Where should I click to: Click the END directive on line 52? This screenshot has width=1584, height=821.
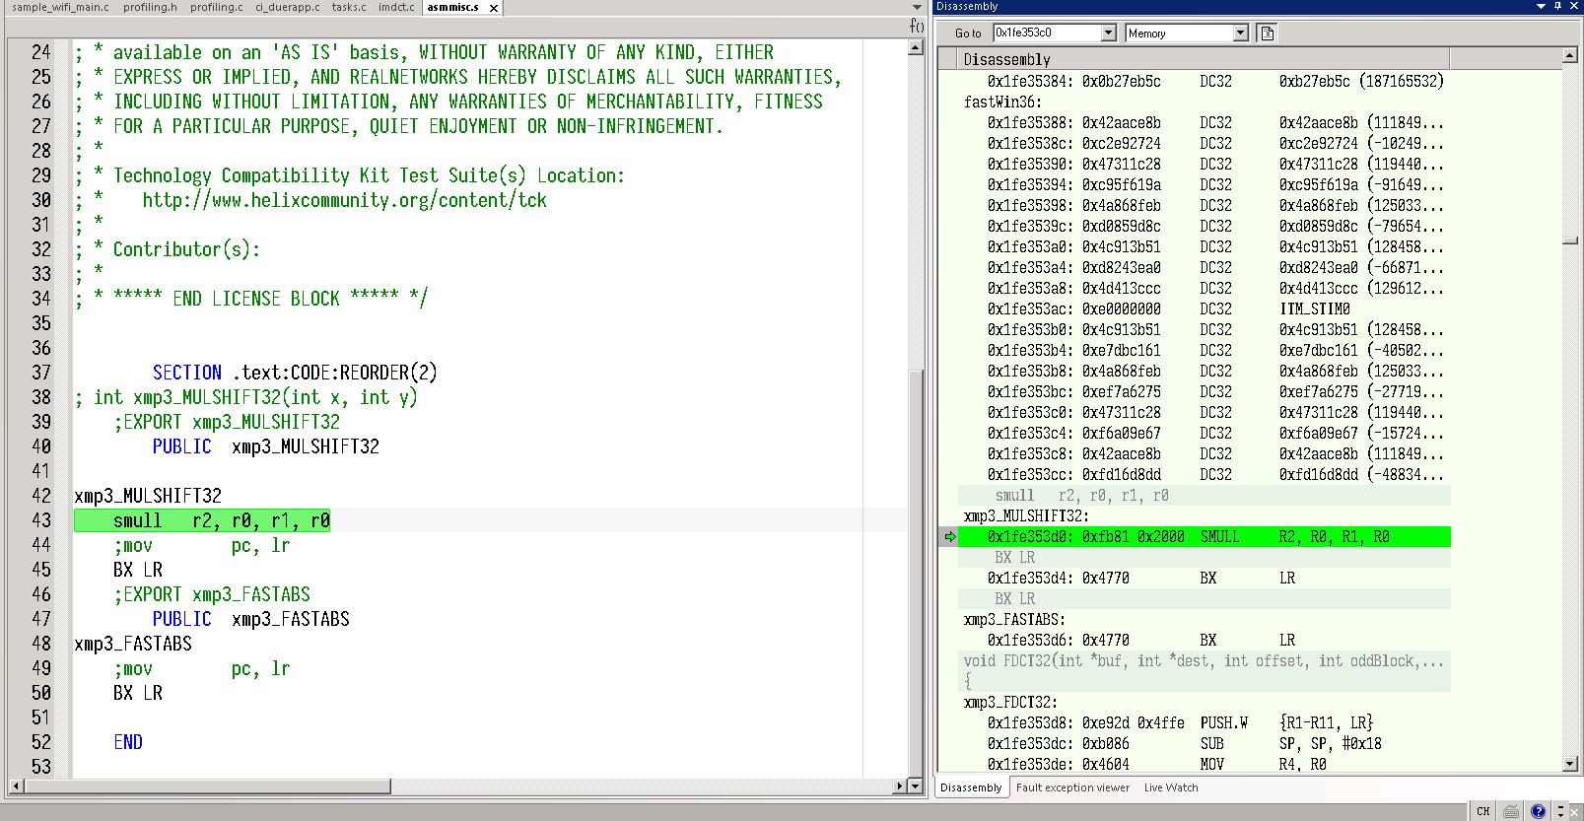(x=128, y=742)
